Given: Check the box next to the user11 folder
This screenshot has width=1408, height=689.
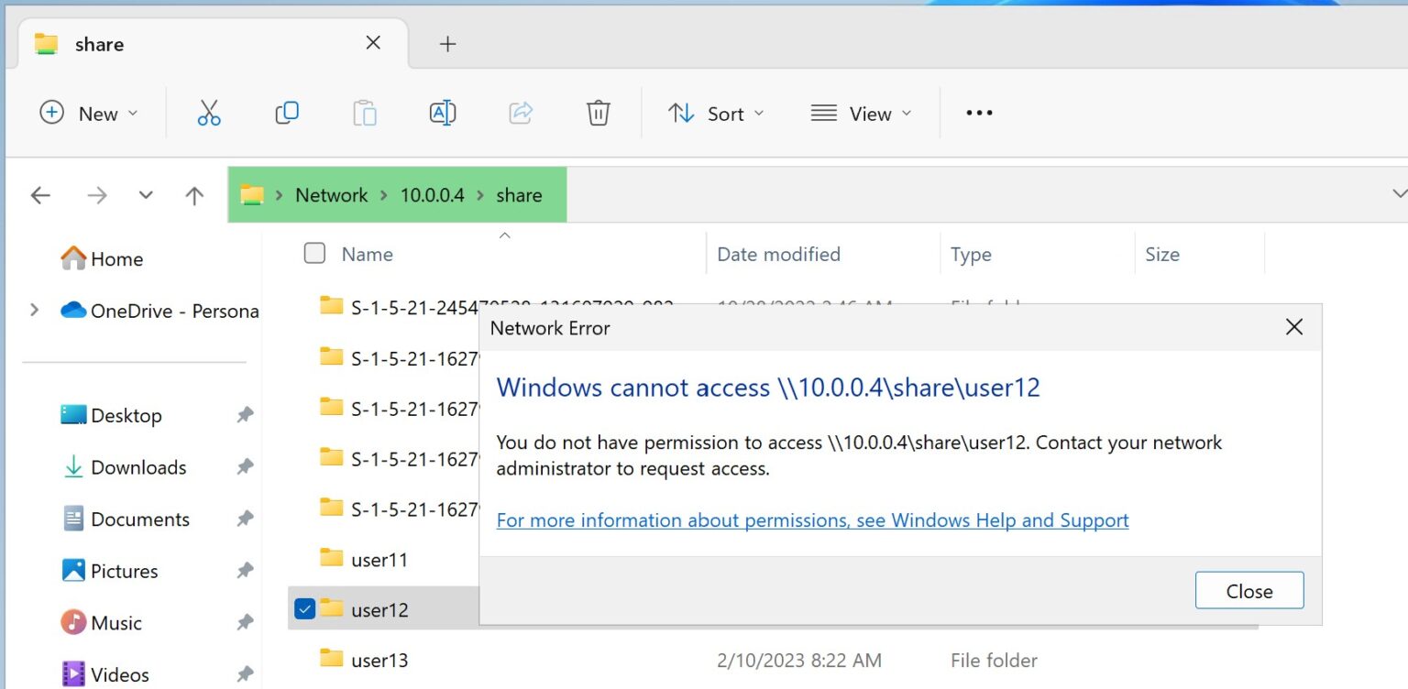Looking at the screenshot, I should [x=303, y=558].
